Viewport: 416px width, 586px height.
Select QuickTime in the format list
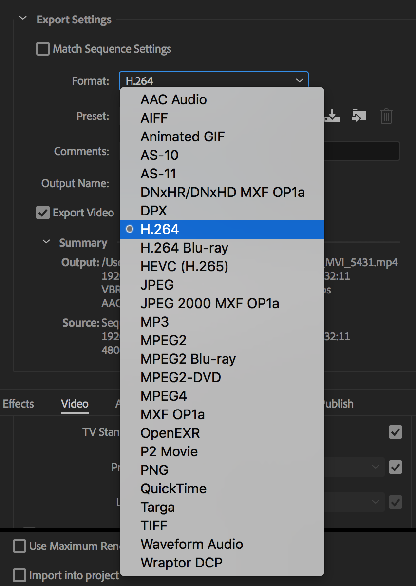(173, 488)
